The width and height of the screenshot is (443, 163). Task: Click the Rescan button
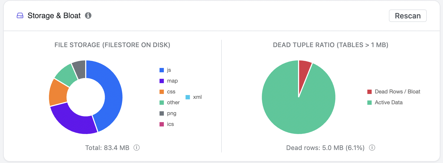coord(408,16)
